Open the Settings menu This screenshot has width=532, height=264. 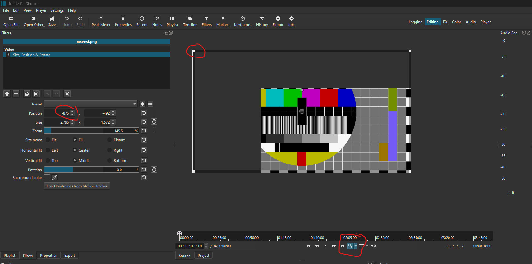coord(57,10)
